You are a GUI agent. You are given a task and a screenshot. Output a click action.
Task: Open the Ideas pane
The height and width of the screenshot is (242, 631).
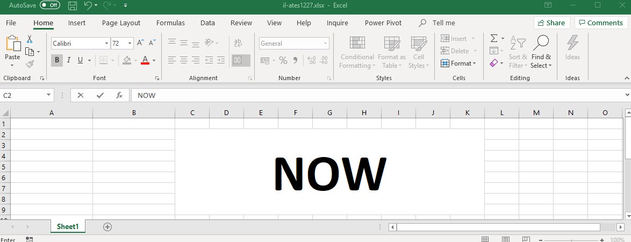[x=572, y=47]
